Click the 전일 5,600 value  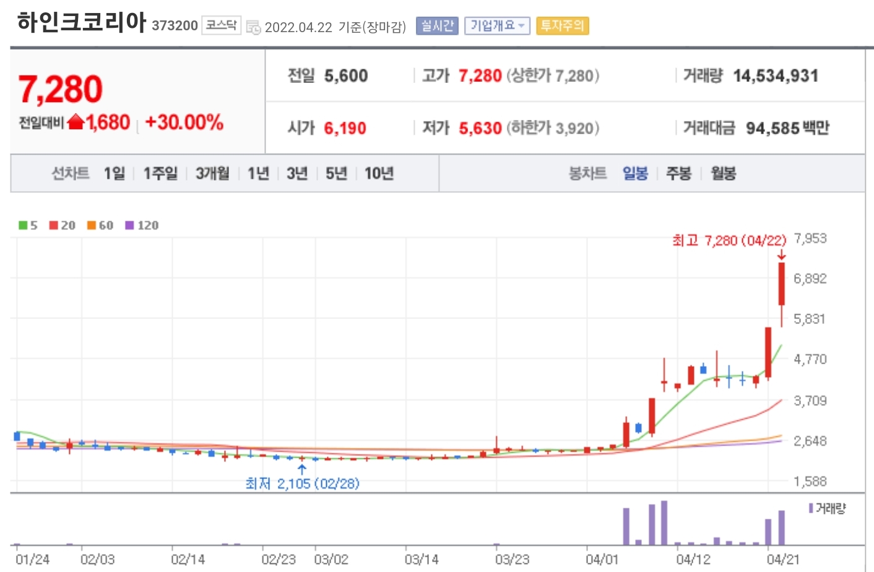[346, 76]
